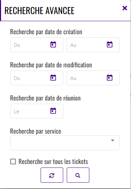Expand the service dropdown arrow

point(113,140)
